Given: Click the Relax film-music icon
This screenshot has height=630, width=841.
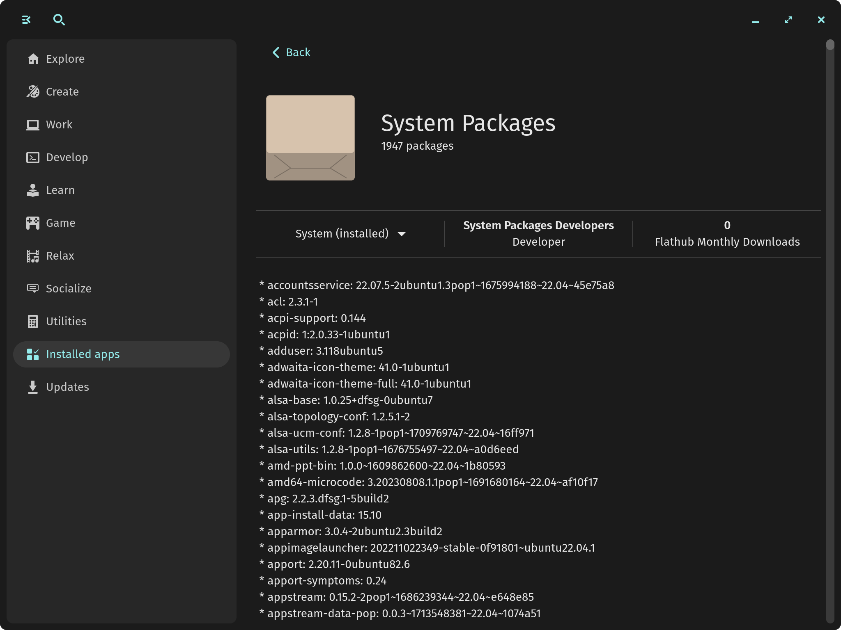Looking at the screenshot, I should click(33, 256).
